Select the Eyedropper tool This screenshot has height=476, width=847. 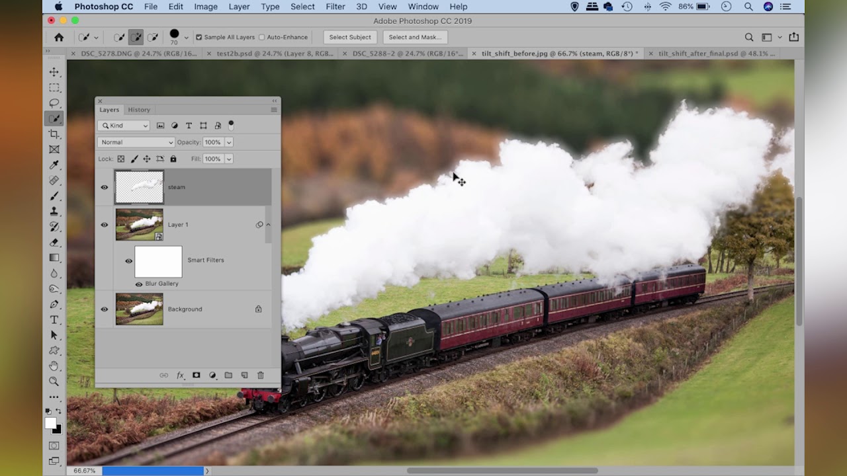tap(54, 165)
